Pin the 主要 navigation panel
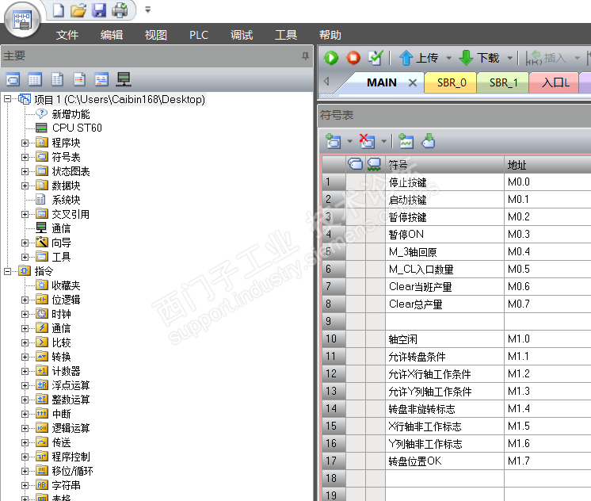591x501 pixels. pyautogui.click(x=305, y=56)
